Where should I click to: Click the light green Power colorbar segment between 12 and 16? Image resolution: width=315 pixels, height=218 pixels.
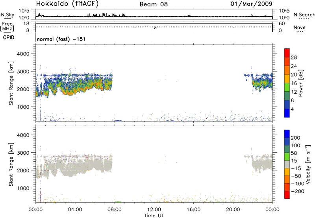pyautogui.click(x=287, y=87)
